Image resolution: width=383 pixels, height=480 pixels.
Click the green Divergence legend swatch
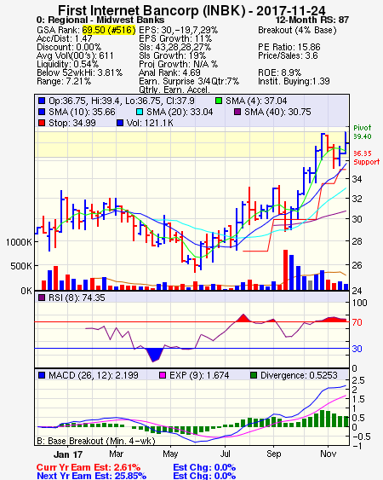pos(254,375)
